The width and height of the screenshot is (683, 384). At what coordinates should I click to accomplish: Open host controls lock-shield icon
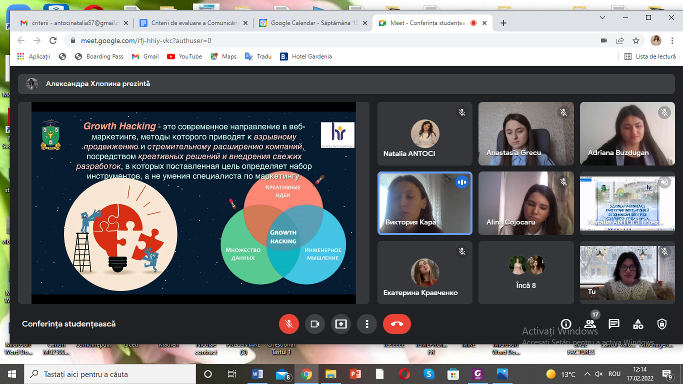(x=662, y=324)
